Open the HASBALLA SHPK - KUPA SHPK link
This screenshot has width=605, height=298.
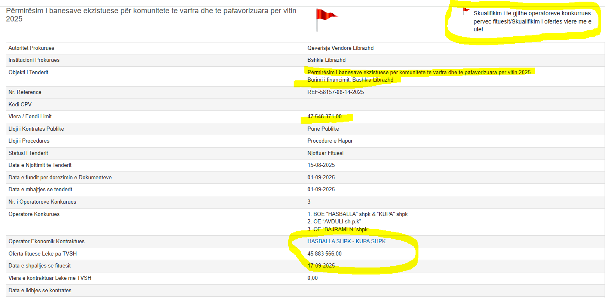pos(346,241)
